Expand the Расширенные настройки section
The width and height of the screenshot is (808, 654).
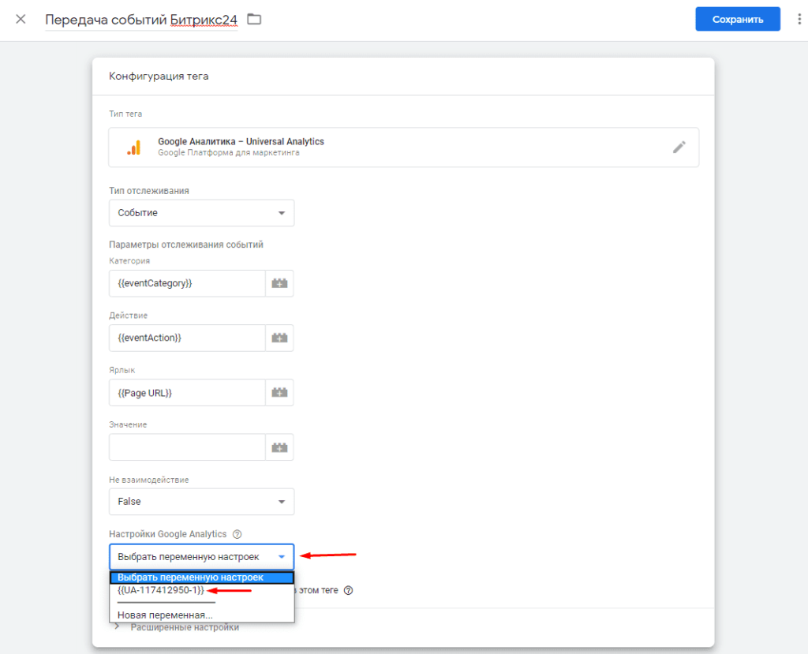pyautogui.click(x=177, y=627)
